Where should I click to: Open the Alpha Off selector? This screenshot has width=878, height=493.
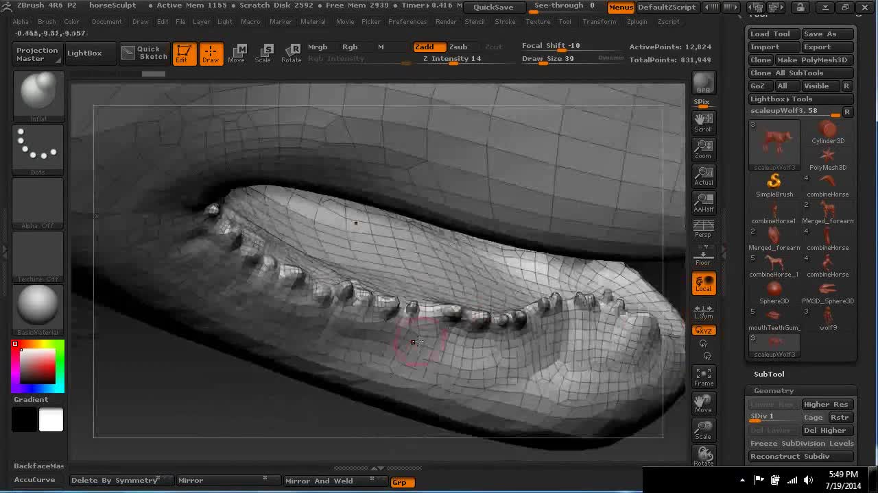38,202
